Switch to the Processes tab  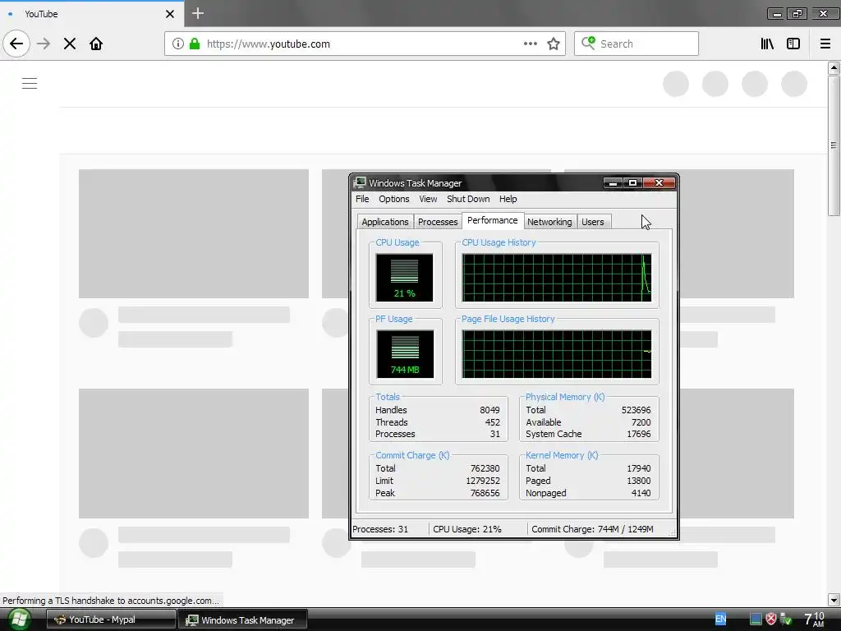(438, 222)
